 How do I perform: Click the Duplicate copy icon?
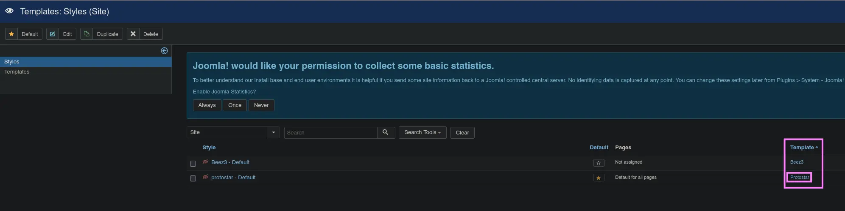pyautogui.click(x=87, y=34)
